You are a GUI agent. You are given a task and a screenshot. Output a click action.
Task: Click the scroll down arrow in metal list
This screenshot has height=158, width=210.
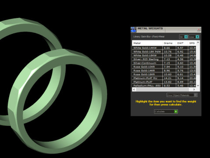click(198, 86)
